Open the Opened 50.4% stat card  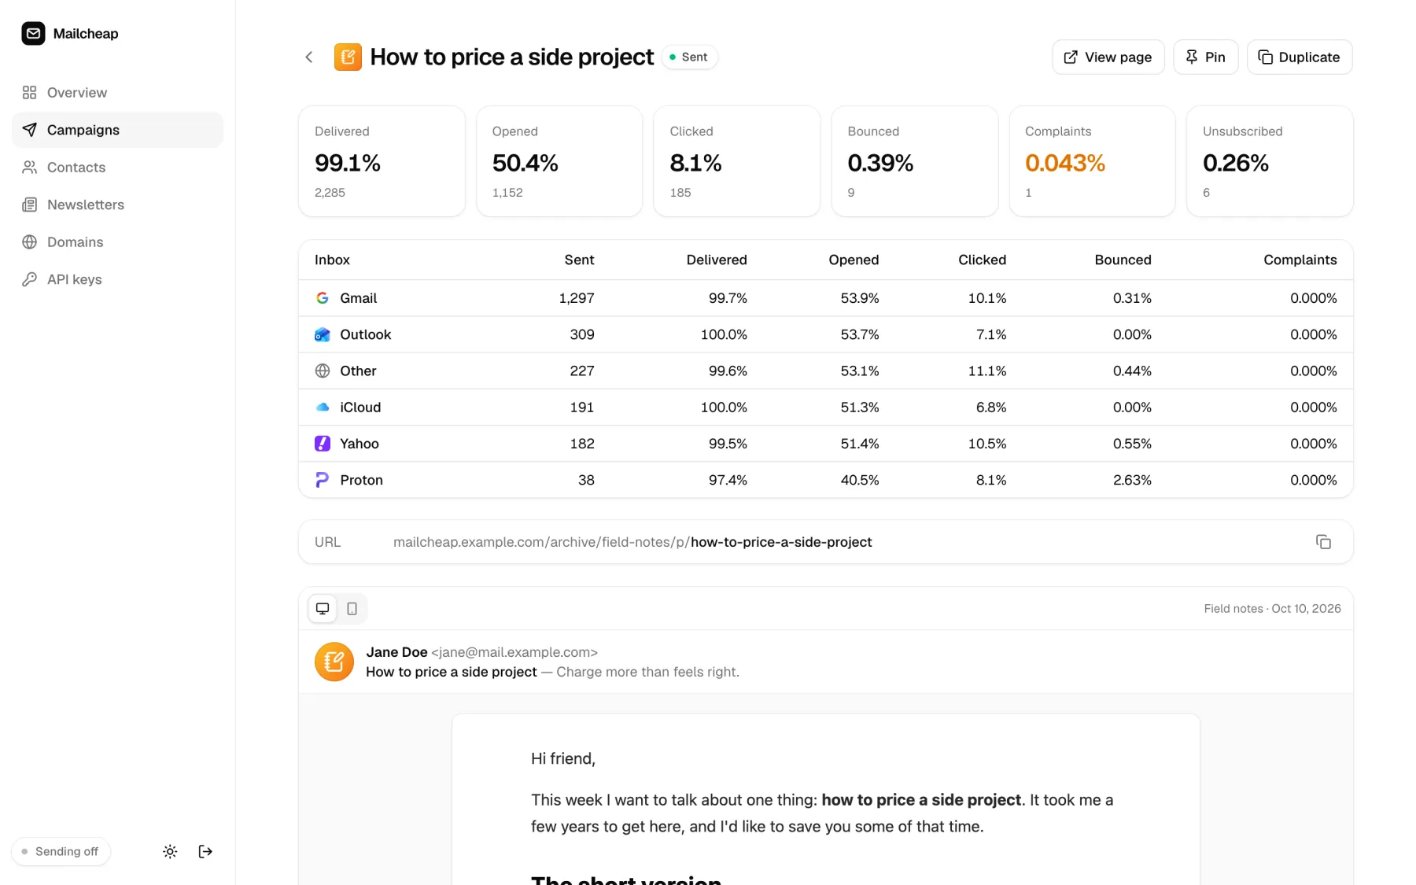[559, 161]
